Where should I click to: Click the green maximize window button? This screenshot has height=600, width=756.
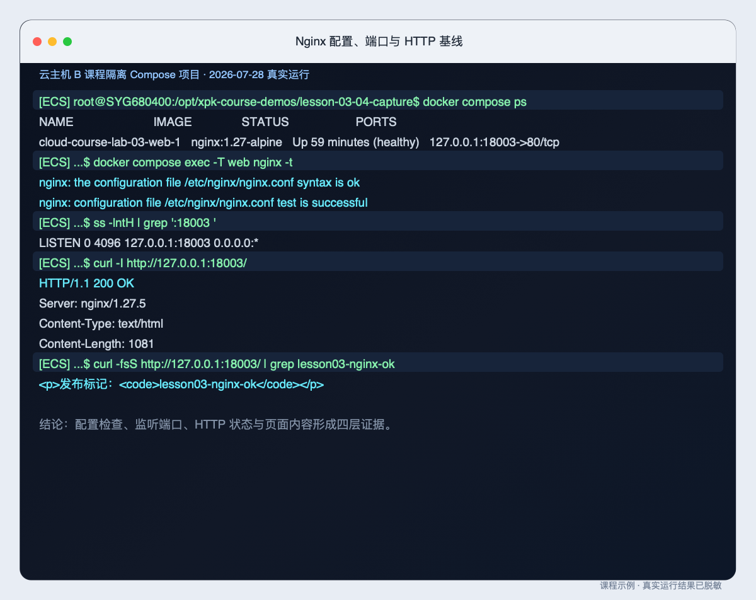pos(67,42)
